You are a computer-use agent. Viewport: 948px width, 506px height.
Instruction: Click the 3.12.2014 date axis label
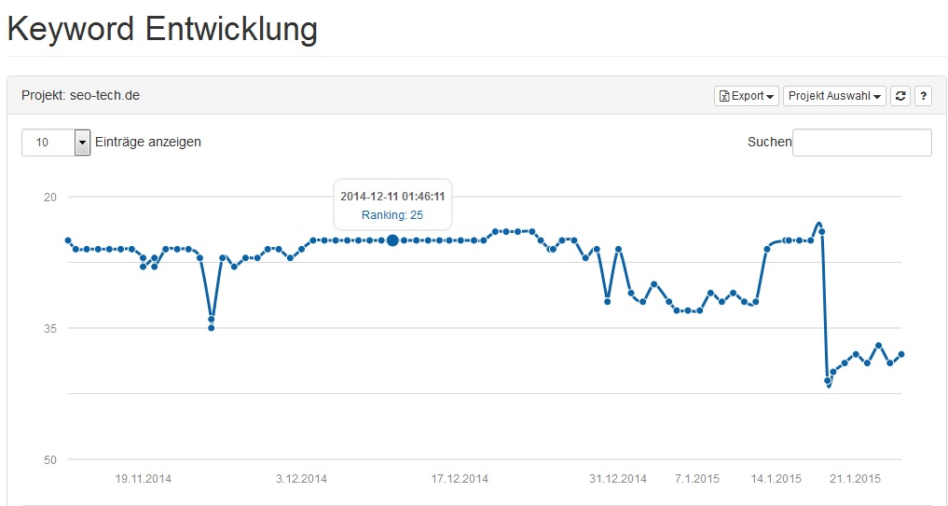[x=301, y=479]
